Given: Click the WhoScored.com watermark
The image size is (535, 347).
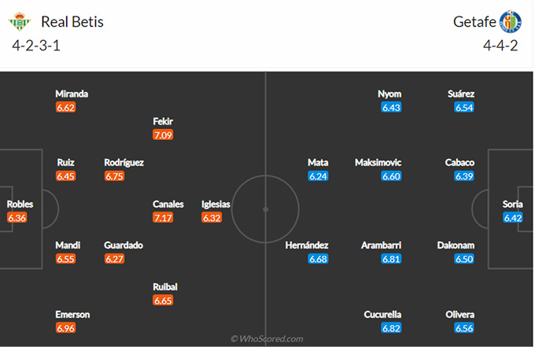Looking at the screenshot, I should tap(267, 339).
